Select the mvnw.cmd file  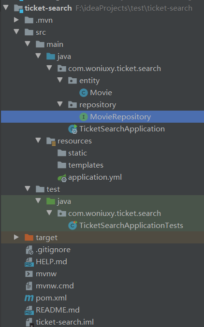pyautogui.click(x=50, y=286)
